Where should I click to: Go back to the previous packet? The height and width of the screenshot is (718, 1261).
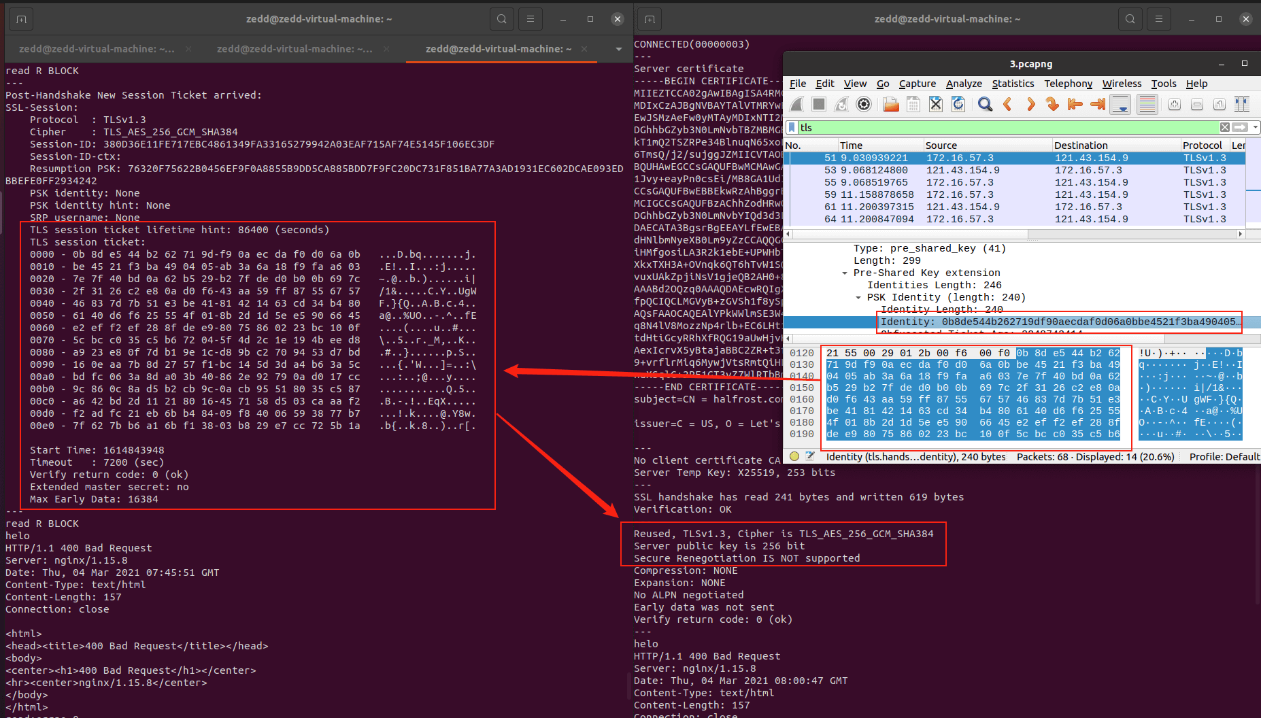(1007, 104)
